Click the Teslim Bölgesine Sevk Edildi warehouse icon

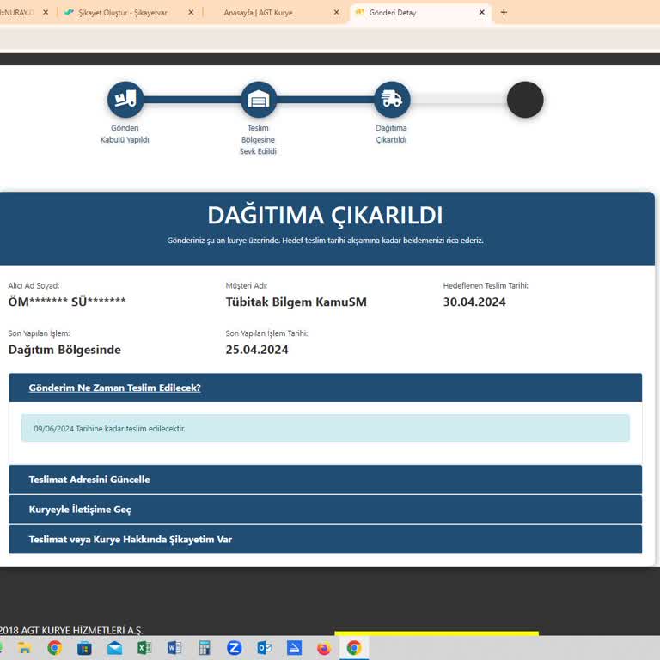pos(259,100)
